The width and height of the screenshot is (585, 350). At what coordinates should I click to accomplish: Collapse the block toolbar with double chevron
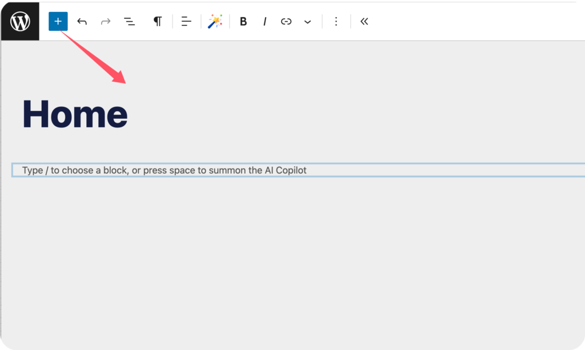coord(364,22)
